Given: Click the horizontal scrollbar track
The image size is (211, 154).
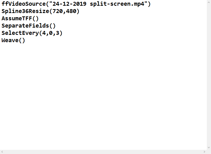Looking at the screenshot, I should [103, 152].
